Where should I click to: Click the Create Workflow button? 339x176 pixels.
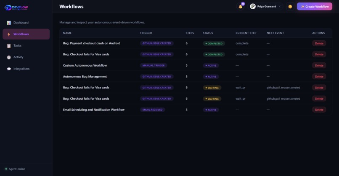(314, 6)
